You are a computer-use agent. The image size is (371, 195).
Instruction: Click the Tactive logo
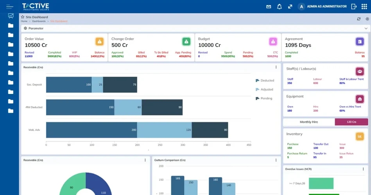point(36,7)
